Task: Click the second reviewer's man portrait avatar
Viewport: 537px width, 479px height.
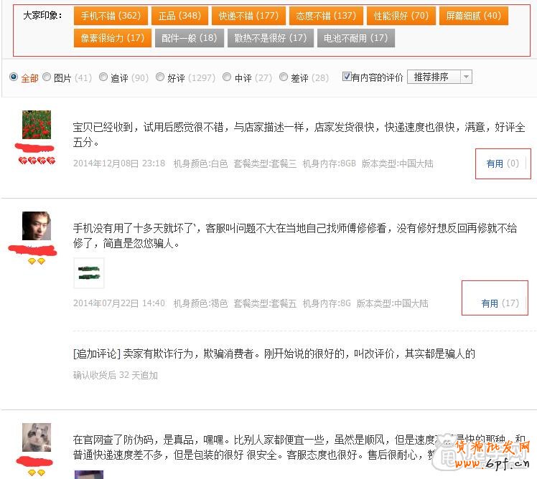Action: pos(36,226)
